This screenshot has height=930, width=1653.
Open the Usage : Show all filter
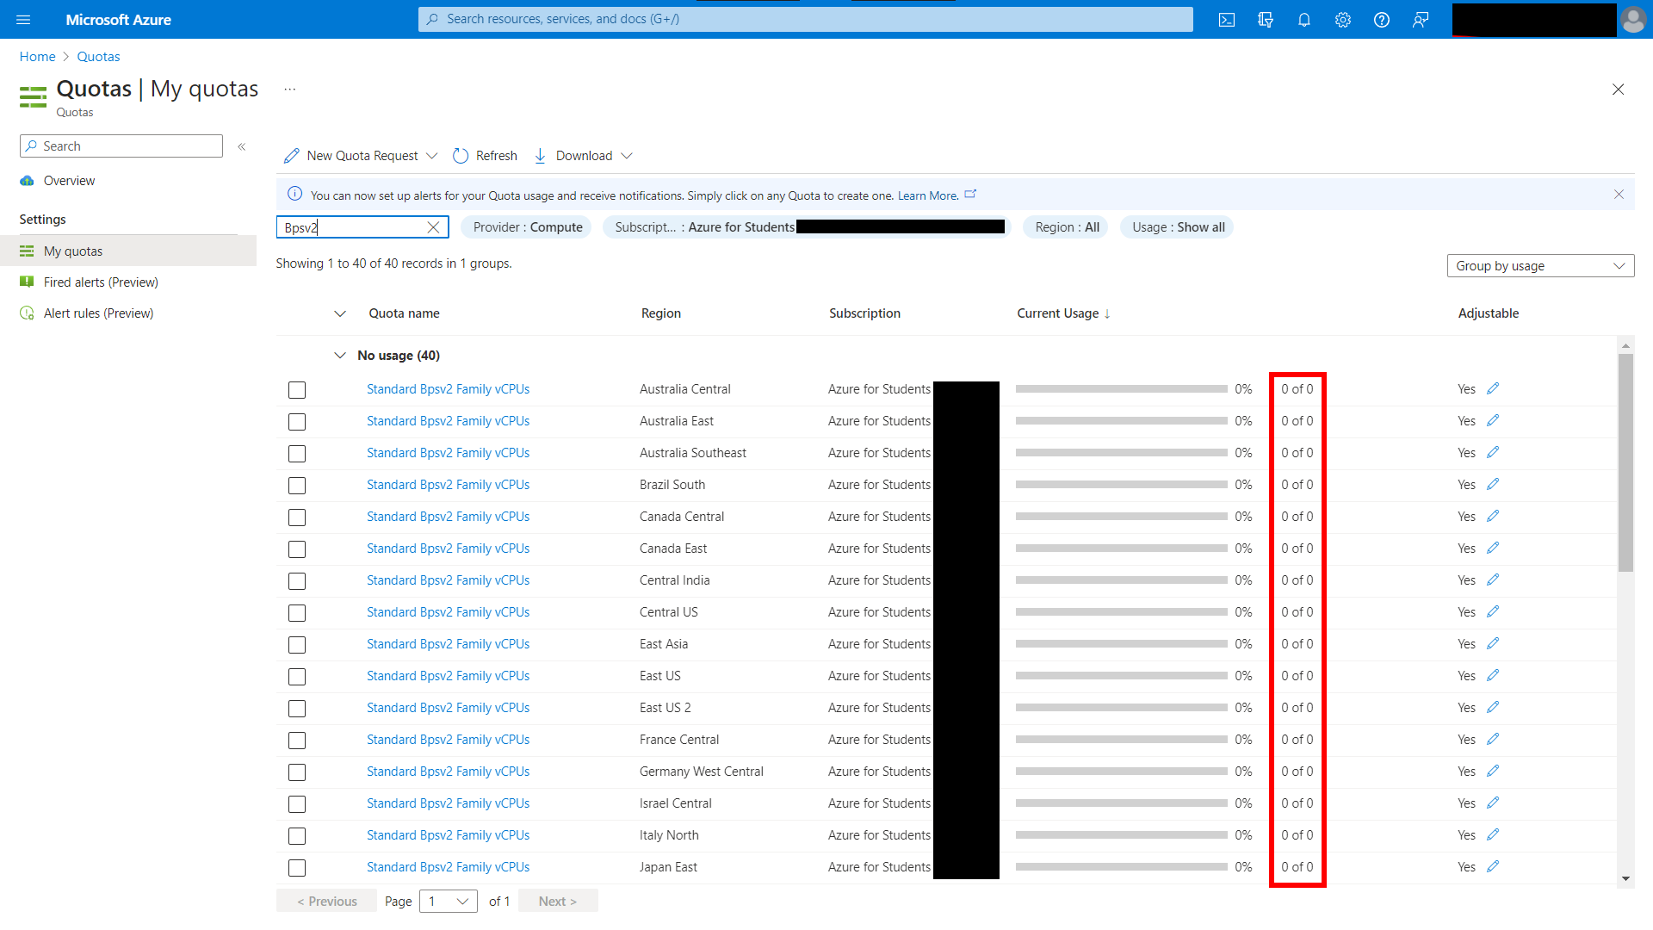point(1178,227)
